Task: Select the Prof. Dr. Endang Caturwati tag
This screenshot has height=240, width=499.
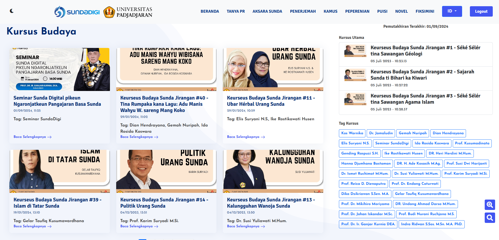Action: pos(415,184)
